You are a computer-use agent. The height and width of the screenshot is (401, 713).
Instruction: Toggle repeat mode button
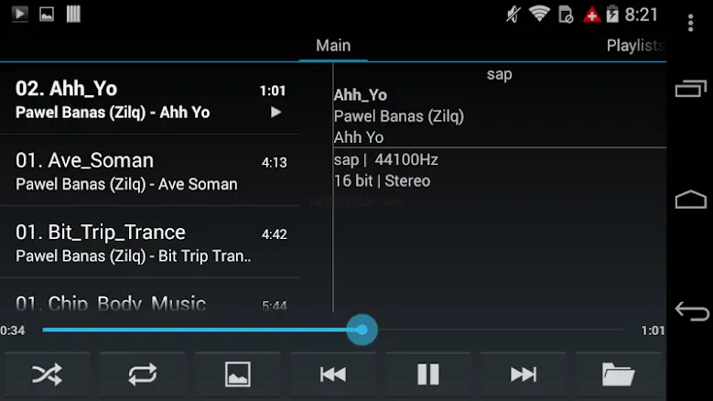[143, 374]
